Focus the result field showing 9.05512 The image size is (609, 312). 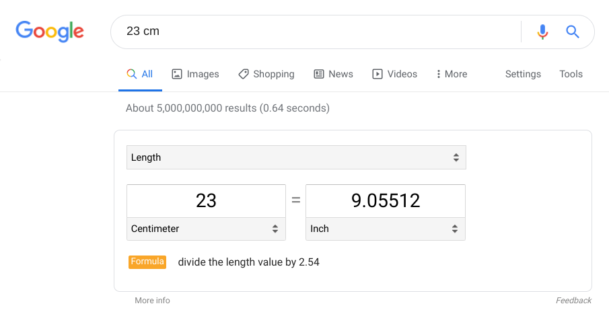[x=385, y=200]
